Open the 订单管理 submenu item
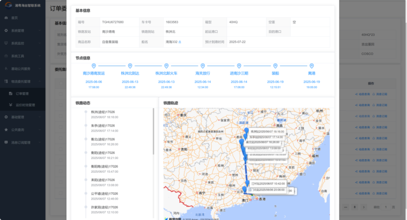407x220 pixels. tap(22, 93)
